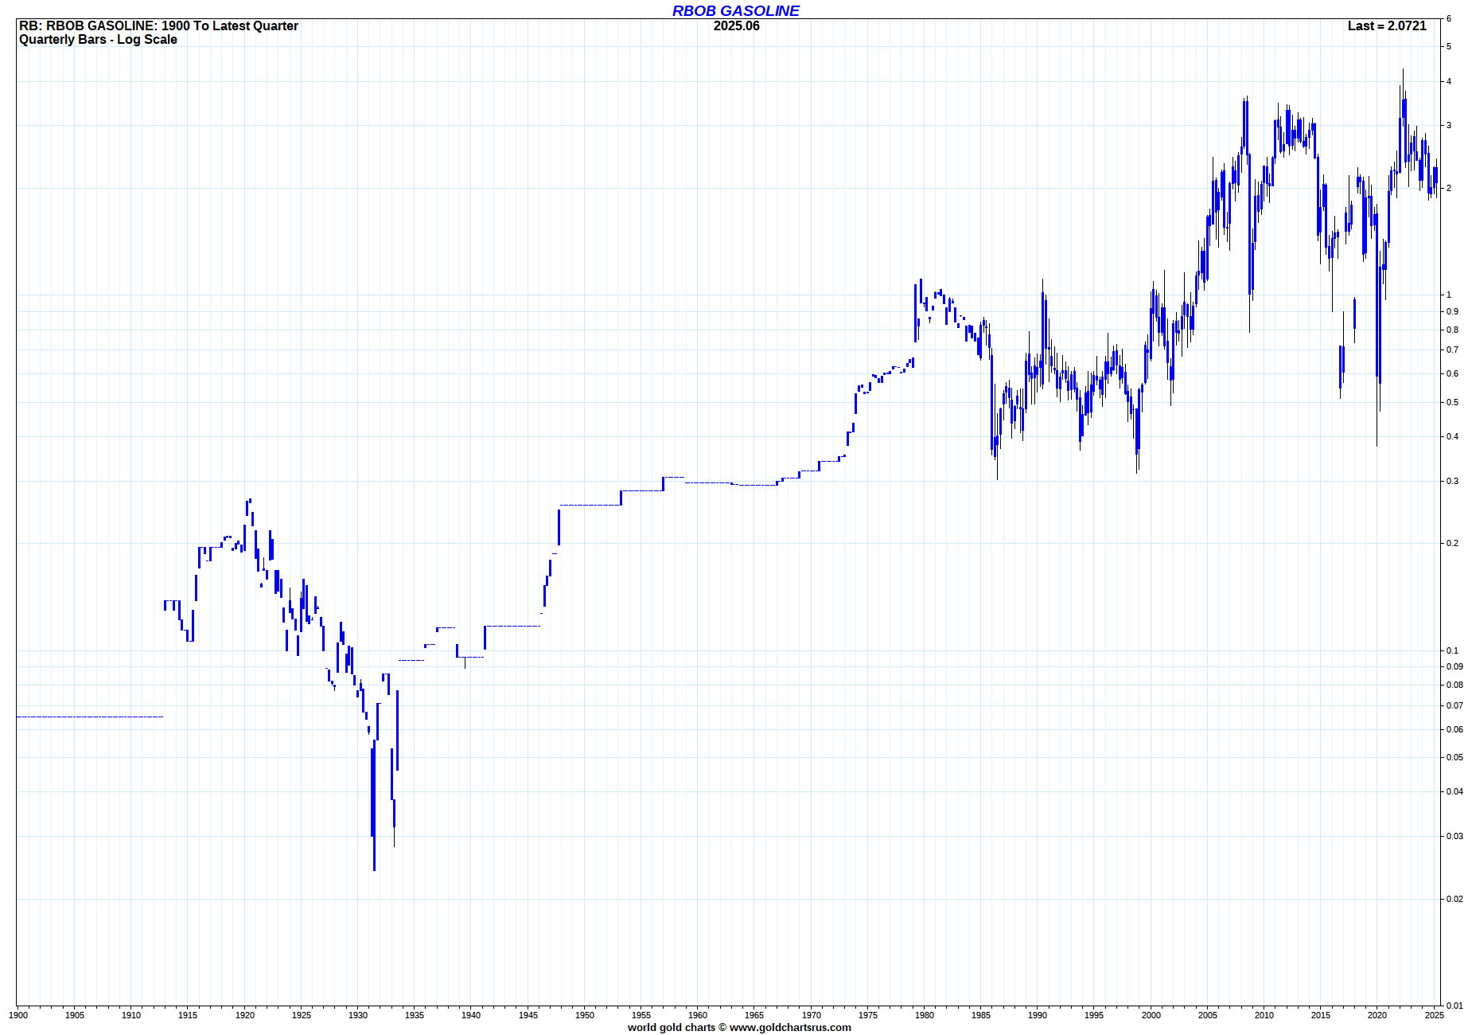
Task: Click the 1950 x-axis label
Action: [585, 1014]
